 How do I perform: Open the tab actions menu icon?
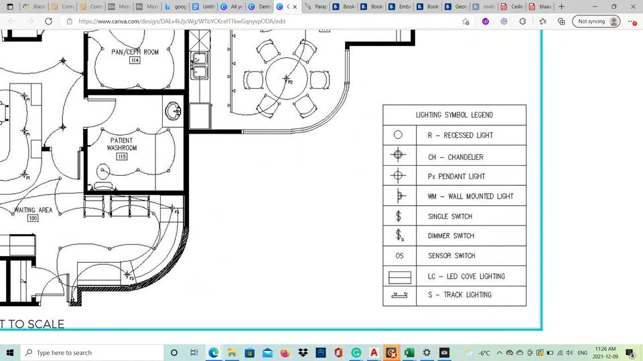pos(10,7)
